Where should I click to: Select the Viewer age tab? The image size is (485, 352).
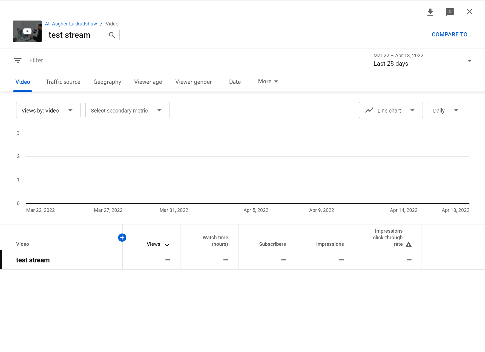point(148,82)
